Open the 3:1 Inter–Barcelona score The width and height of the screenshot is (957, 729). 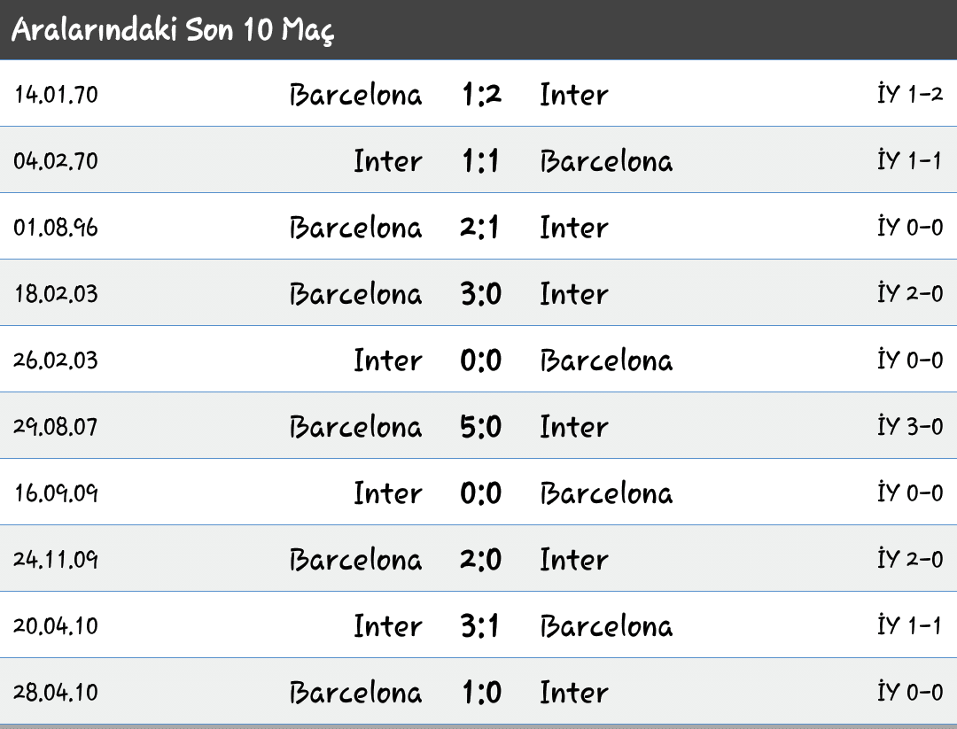coord(479,626)
